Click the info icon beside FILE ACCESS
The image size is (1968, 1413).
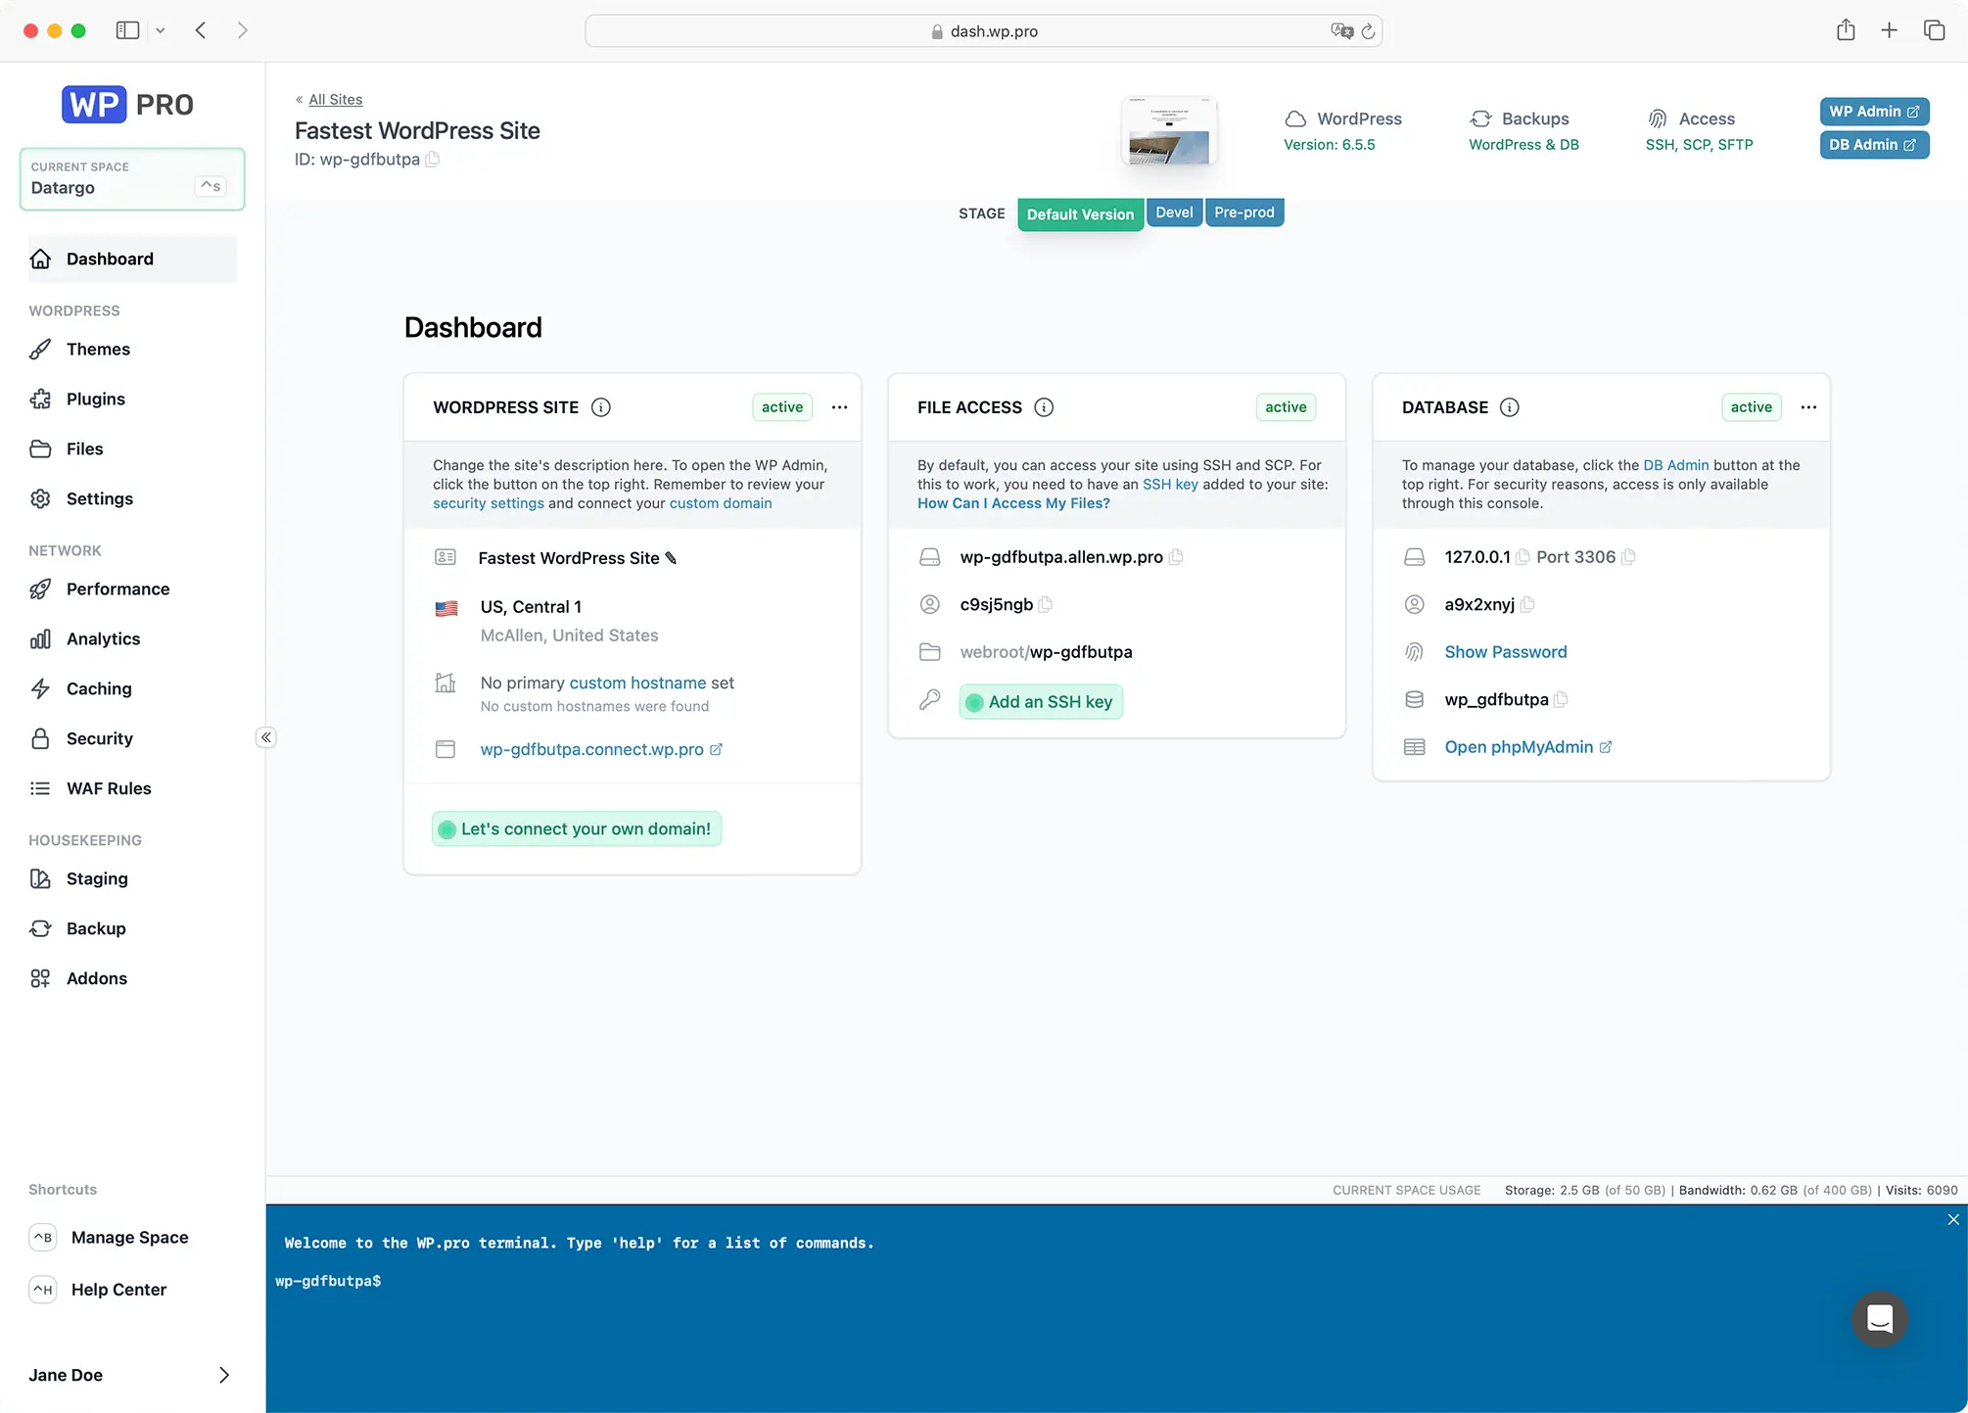click(x=1045, y=407)
